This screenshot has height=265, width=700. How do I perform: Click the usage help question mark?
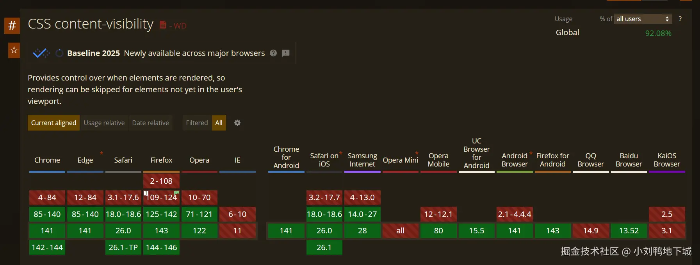[680, 19]
